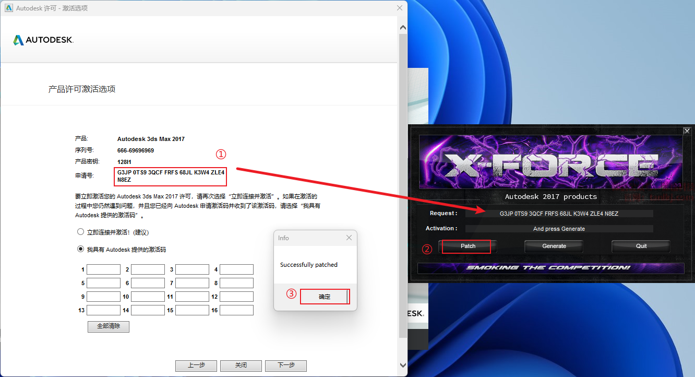695x377 pixels.
Task: Confirm the Info dialog with 确定
Action: click(x=324, y=297)
